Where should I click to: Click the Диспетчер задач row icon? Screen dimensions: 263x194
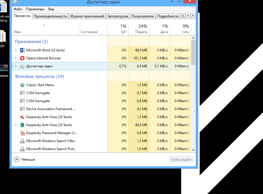point(22,66)
